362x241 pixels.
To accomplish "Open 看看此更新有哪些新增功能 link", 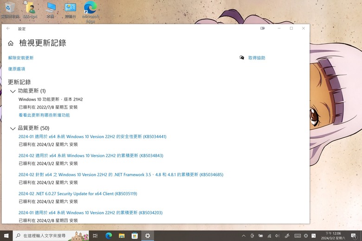I will pyautogui.click(x=44, y=115).
